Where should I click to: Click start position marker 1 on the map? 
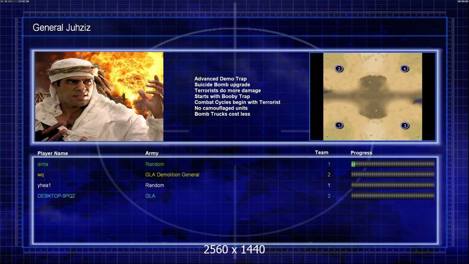[x=339, y=125]
